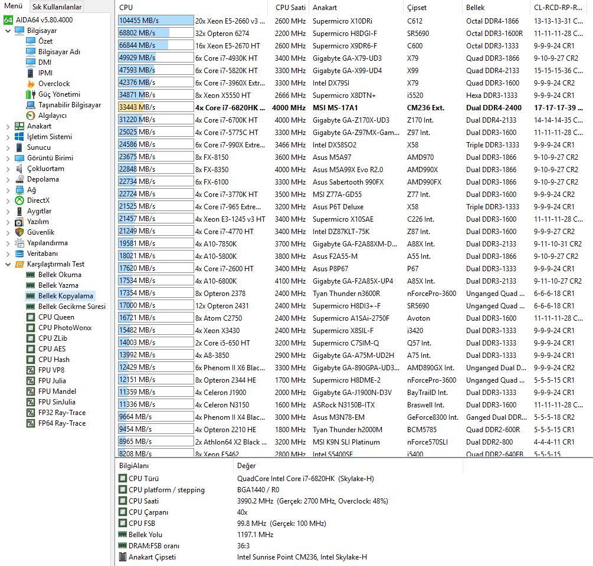Open the Güç Yönetimi battery icon
Viewport: 593px width, 566px height.
(x=31, y=94)
